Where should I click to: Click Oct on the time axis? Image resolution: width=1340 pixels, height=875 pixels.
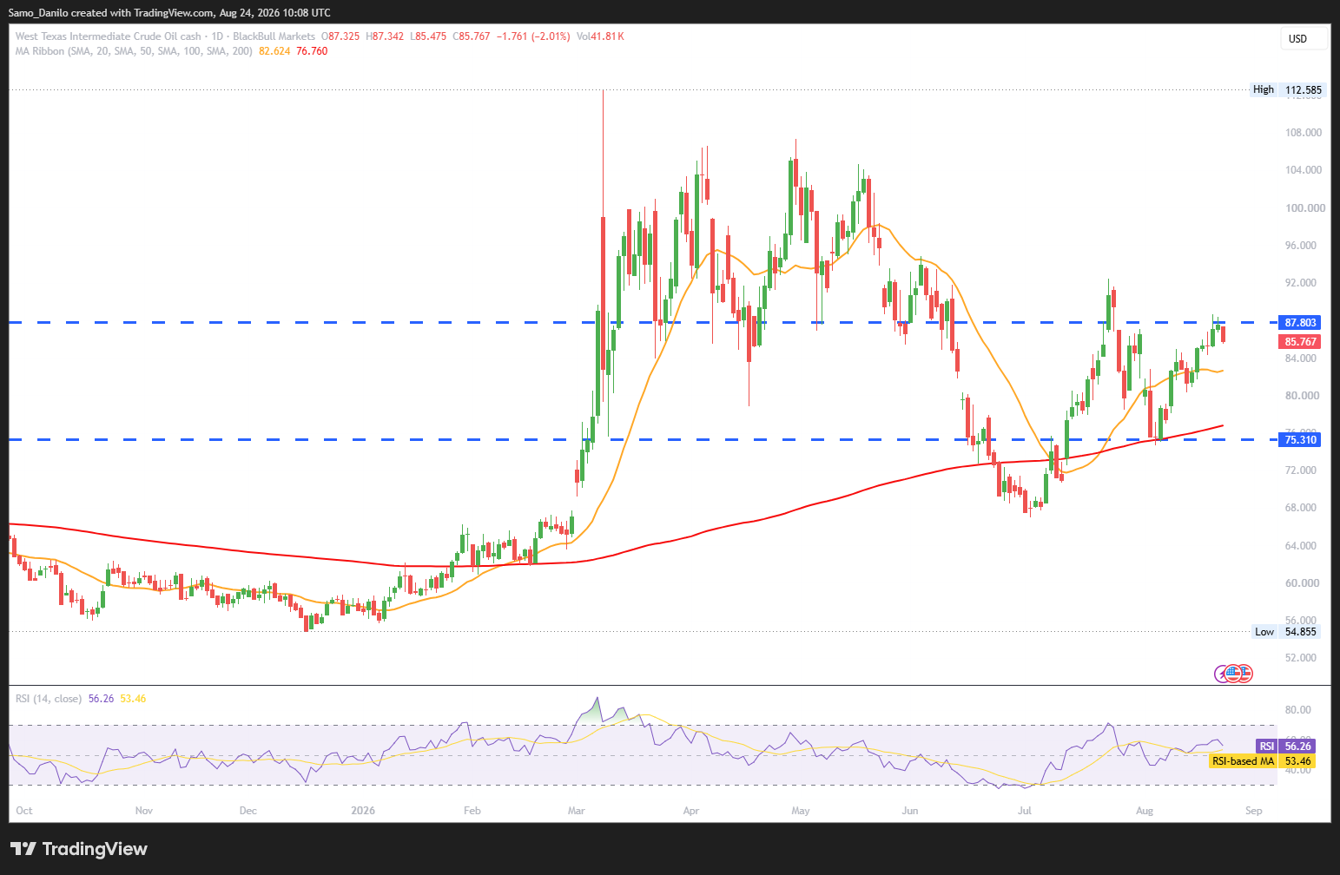click(24, 811)
